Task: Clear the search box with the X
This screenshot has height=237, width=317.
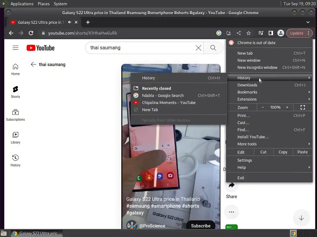Action: (x=198, y=48)
